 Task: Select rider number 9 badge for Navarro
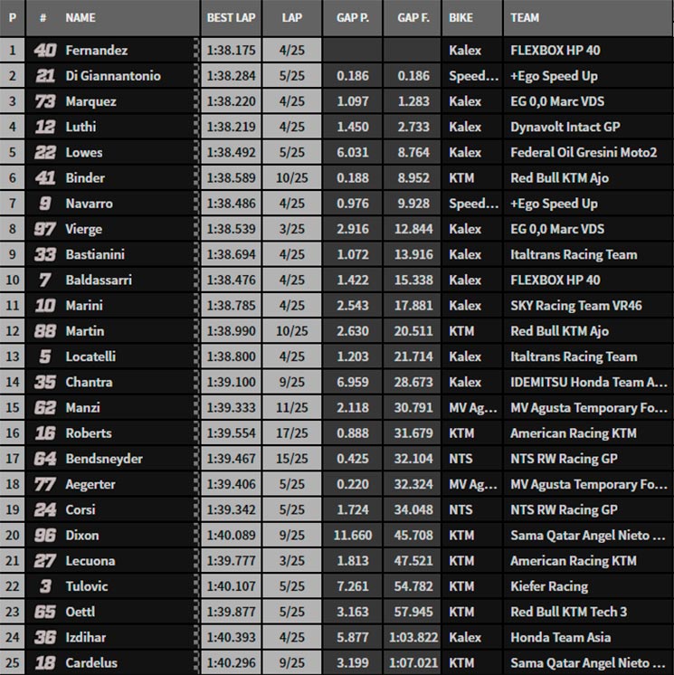point(45,204)
